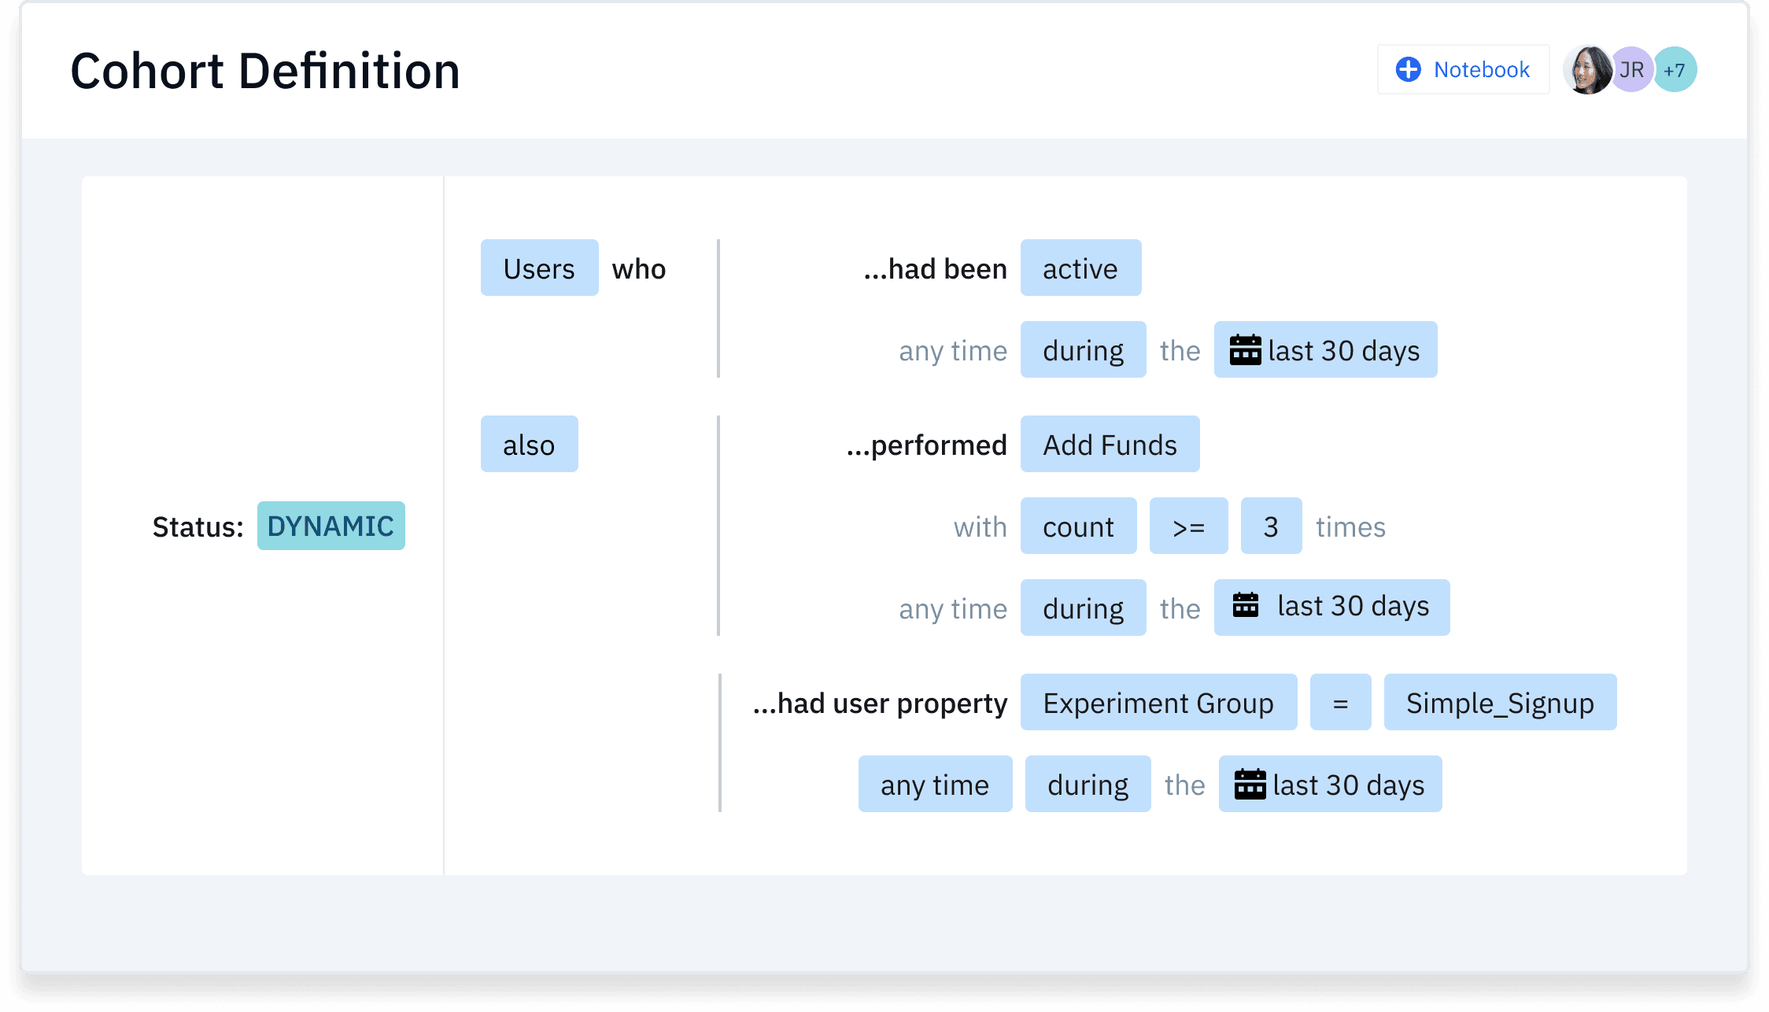The width and height of the screenshot is (1769, 1012).
Task: Click the JR avatar circle
Action: (x=1631, y=69)
